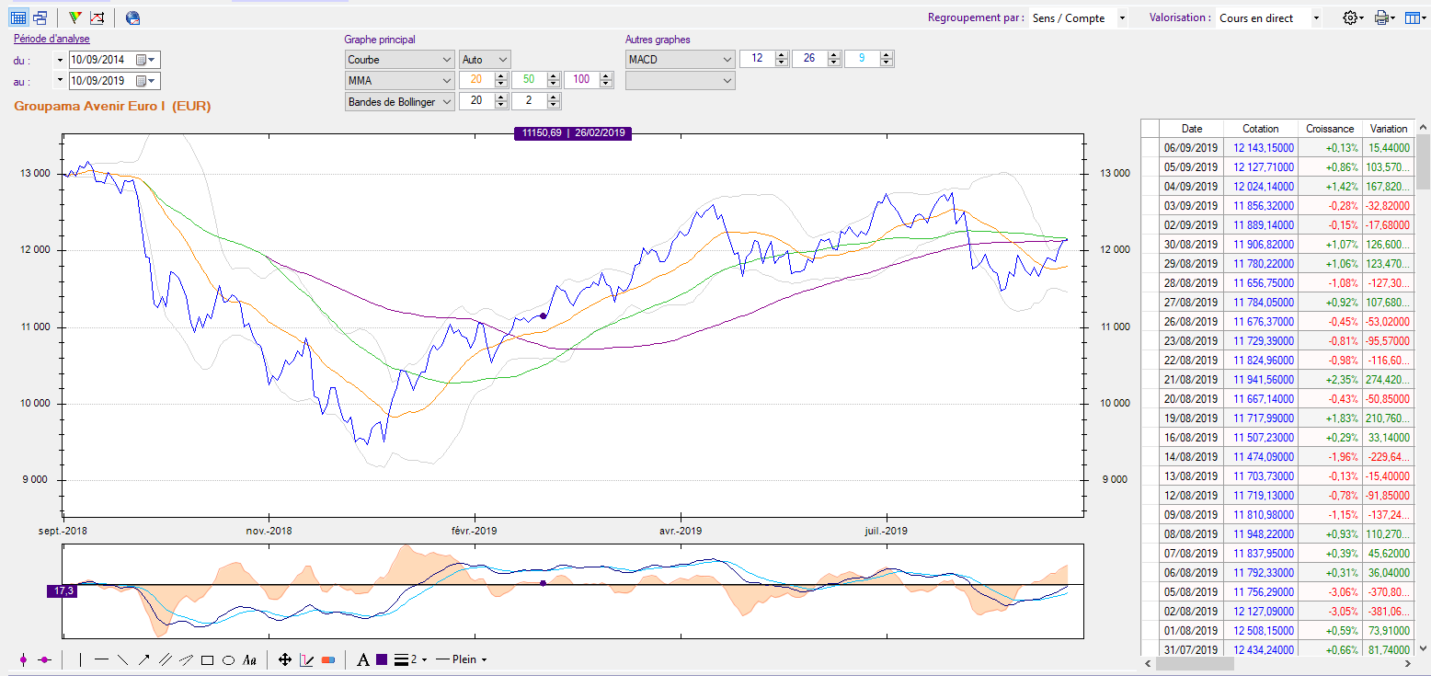This screenshot has height=676, width=1431.
Task: Choose the ellipse drawing tool
Action: [x=228, y=659]
